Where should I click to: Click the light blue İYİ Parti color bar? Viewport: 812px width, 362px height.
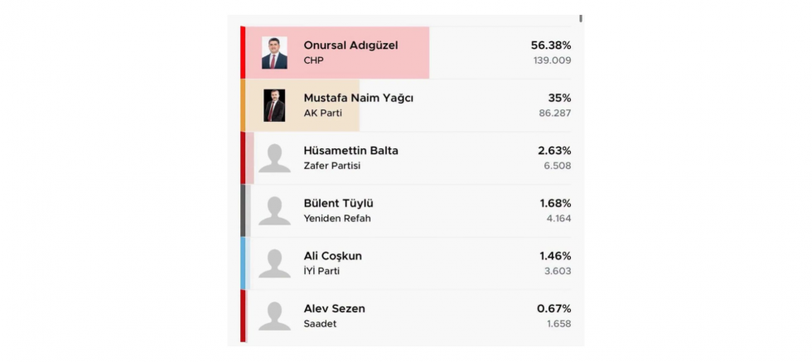tap(244, 263)
